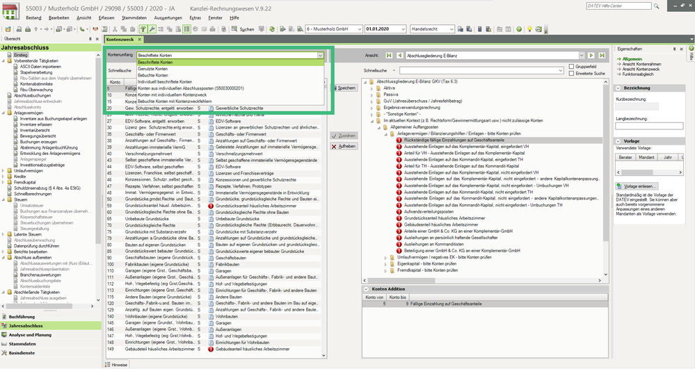Click the open folder toolbar icon
This screenshot has width=695, height=369.
pos(8,29)
